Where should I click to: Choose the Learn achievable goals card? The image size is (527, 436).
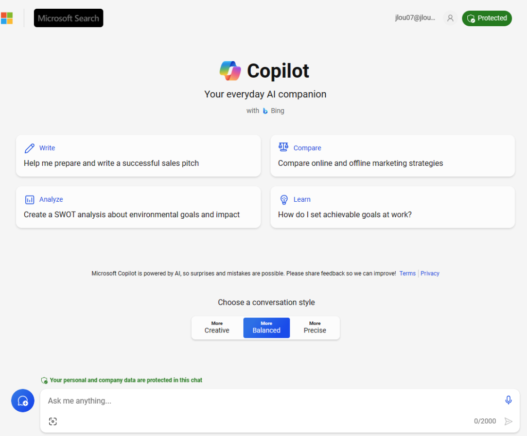tap(393, 207)
